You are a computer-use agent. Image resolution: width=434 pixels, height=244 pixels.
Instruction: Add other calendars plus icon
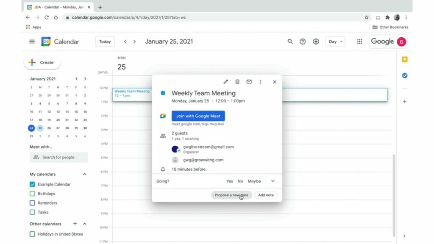click(75, 224)
